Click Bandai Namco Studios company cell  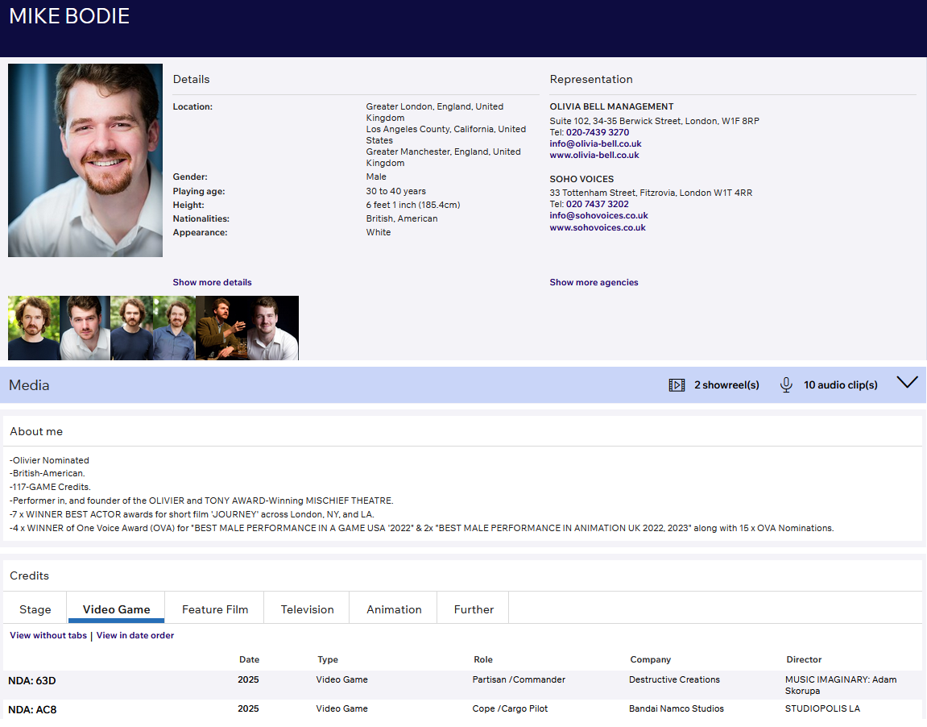coord(677,708)
